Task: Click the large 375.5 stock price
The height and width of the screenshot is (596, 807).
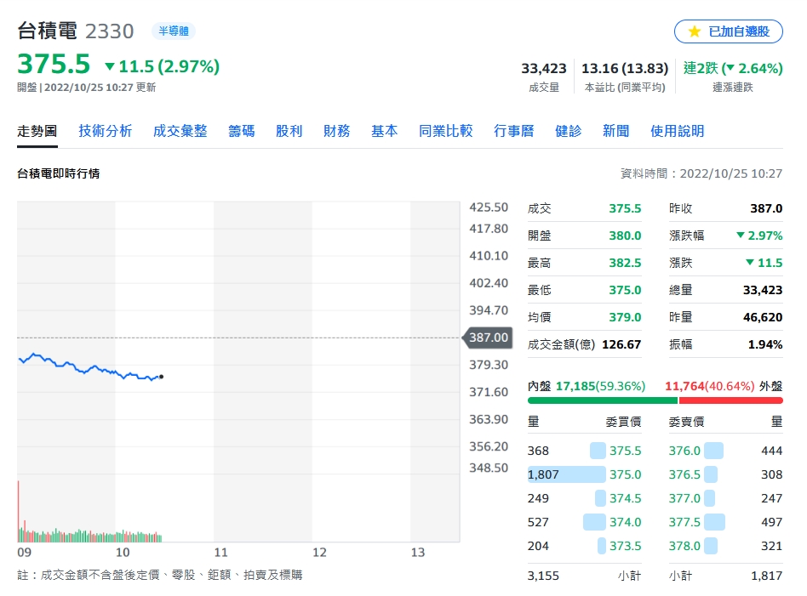Action: [54, 65]
